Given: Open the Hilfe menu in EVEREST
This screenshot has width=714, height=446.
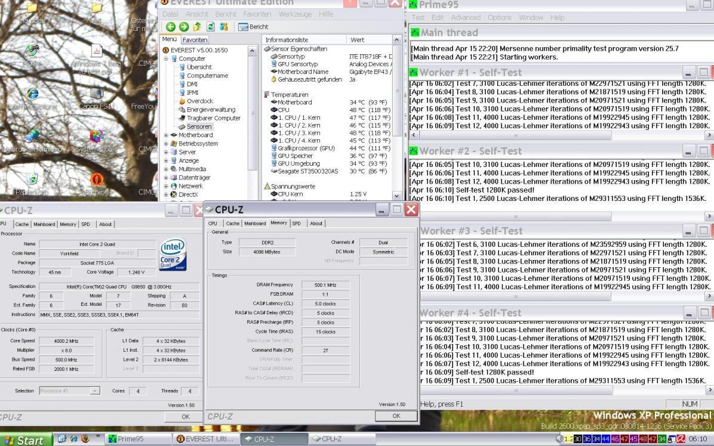Looking at the screenshot, I should pos(325,14).
